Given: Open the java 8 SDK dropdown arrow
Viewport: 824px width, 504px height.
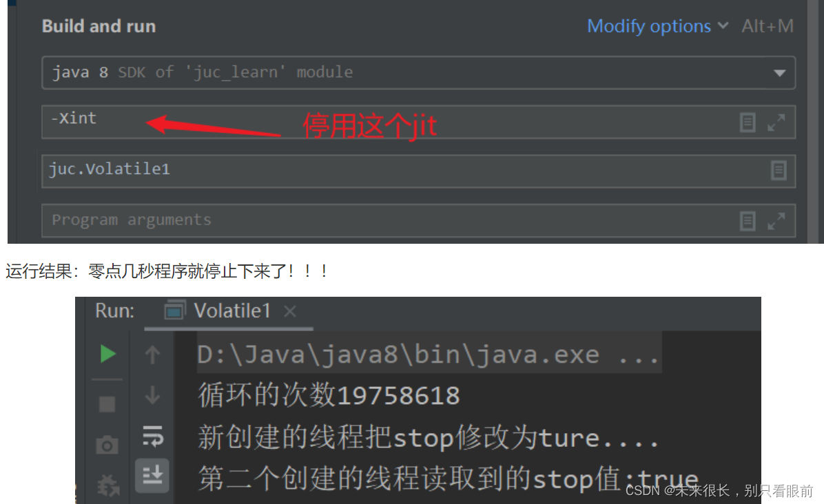Looking at the screenshot, I should 779,73.
